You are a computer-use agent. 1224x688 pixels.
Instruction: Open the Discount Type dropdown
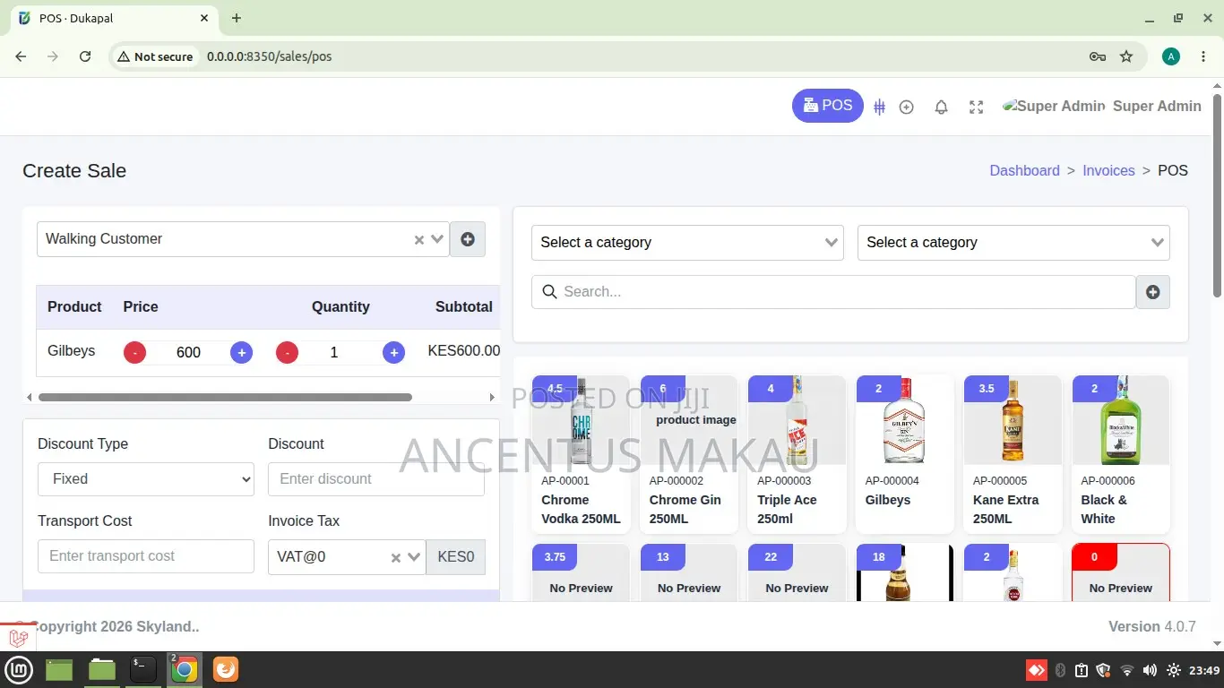coord(146,479)
